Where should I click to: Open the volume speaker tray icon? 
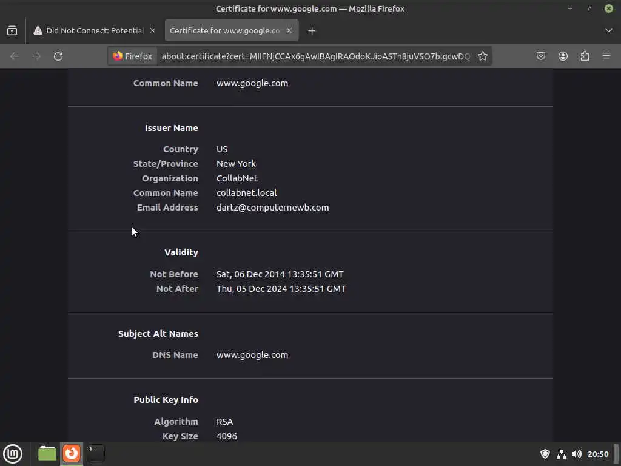click(x=577, y=454)
